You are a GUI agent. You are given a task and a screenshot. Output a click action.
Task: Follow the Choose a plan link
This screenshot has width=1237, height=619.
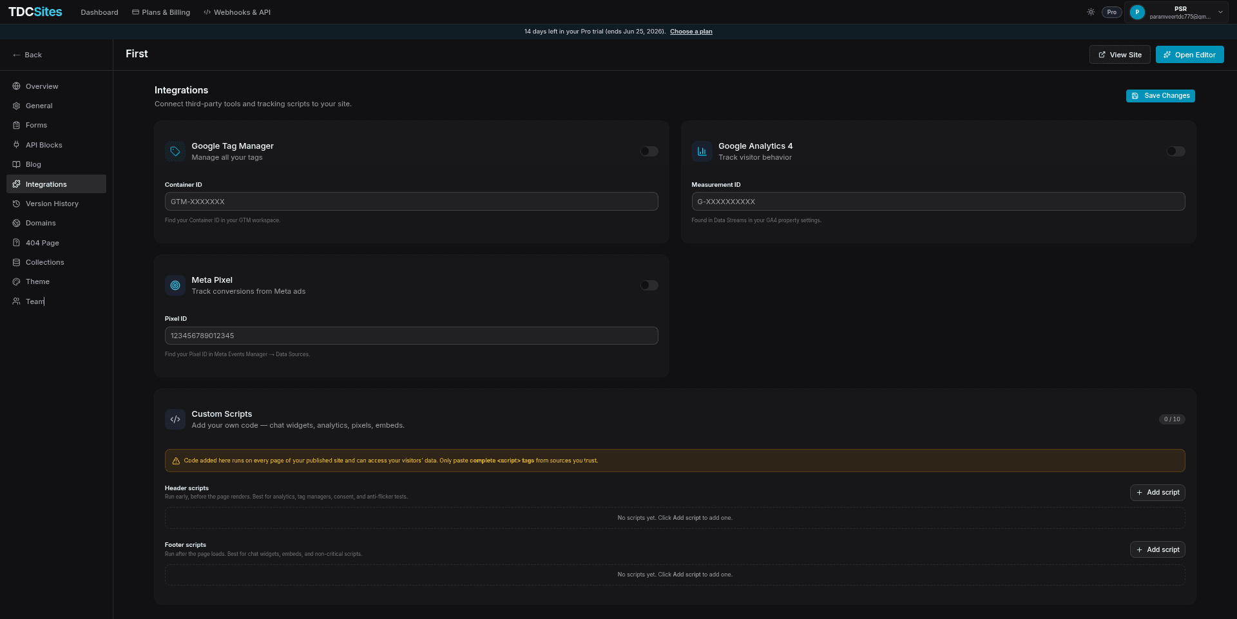pyautogui.click(x=691, y=32)
